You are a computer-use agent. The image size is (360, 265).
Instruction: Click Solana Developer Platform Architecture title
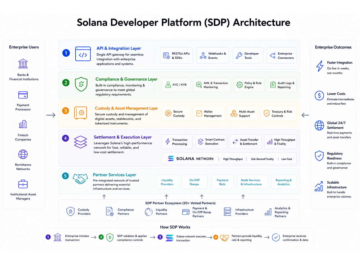point(184,22)
